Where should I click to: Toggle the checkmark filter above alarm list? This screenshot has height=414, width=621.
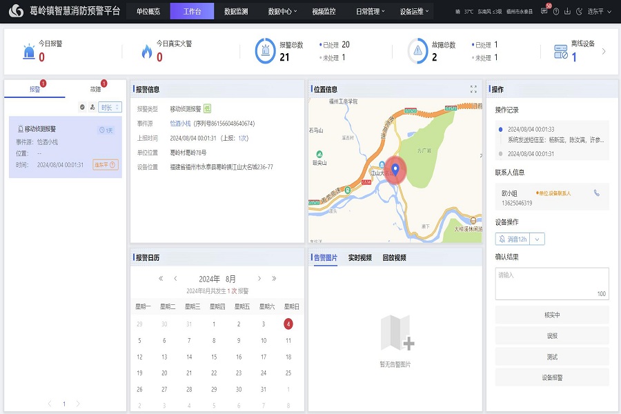click(x=82, y=107)
